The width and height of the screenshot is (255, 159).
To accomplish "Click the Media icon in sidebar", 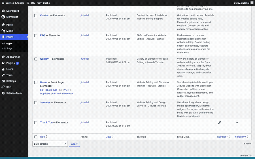I will pyautogui.click(x=3, y=31).
